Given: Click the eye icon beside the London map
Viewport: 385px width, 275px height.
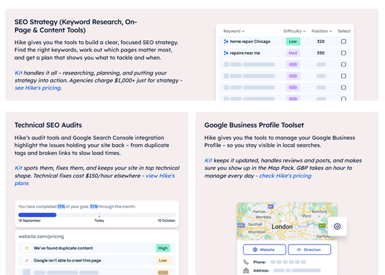Looking at the screenshot, I should pos(338,226).
